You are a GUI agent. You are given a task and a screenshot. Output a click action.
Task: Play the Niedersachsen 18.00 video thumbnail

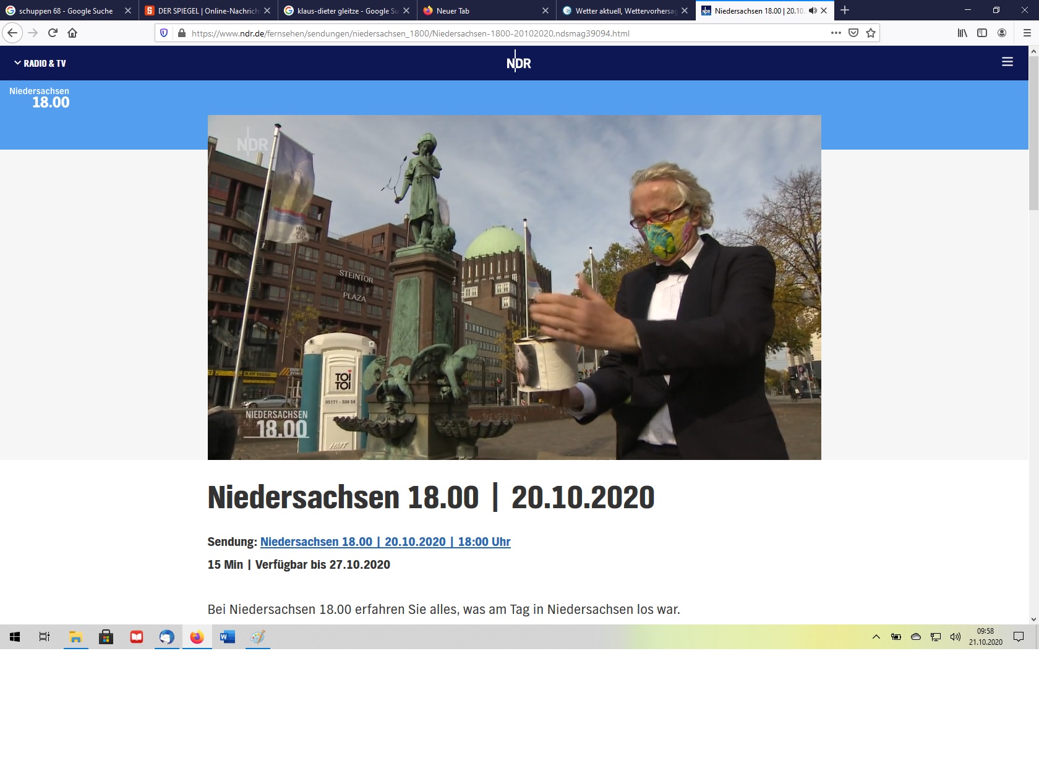[x=514, y=287]
